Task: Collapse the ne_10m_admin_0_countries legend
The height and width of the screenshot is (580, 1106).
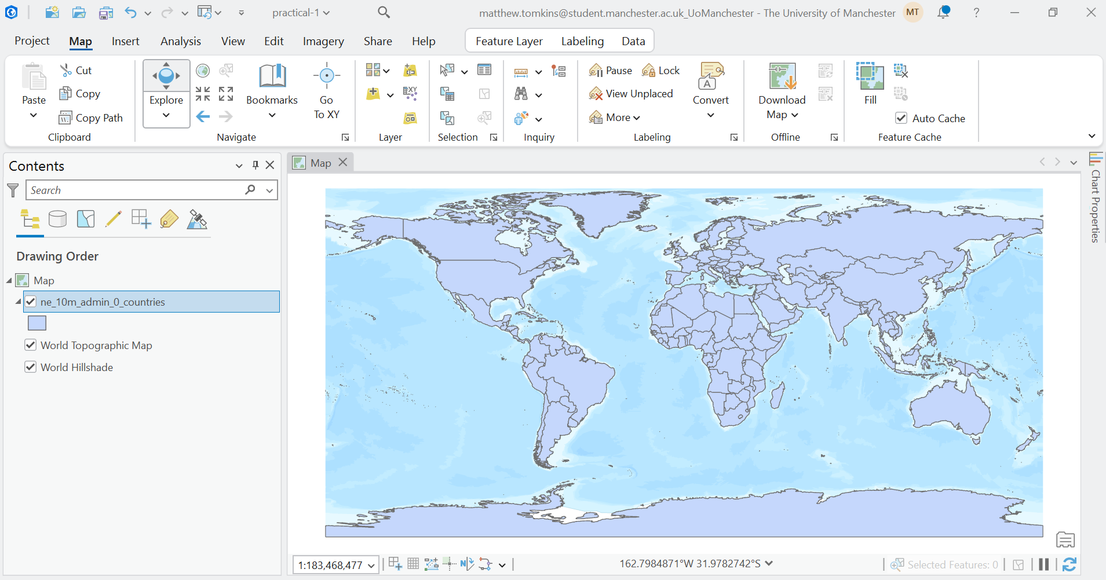Action: (18, 302)
